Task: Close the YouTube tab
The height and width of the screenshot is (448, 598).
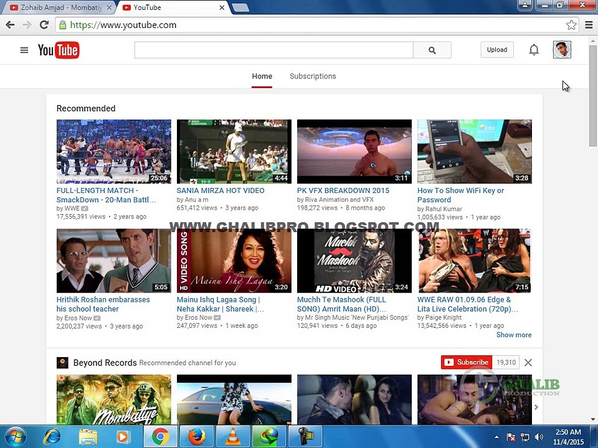Action: point(222,7)
